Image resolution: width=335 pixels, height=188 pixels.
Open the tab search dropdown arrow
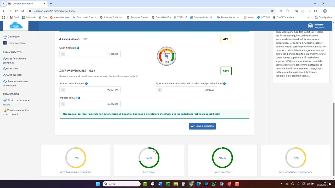coord(3,4)
